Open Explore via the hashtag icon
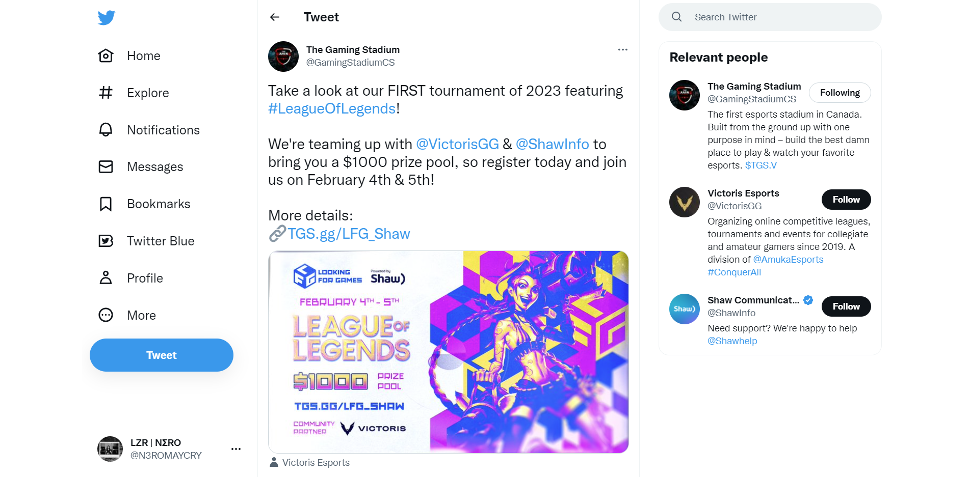This screenshot has width=970, height=477. pos(106,93)
